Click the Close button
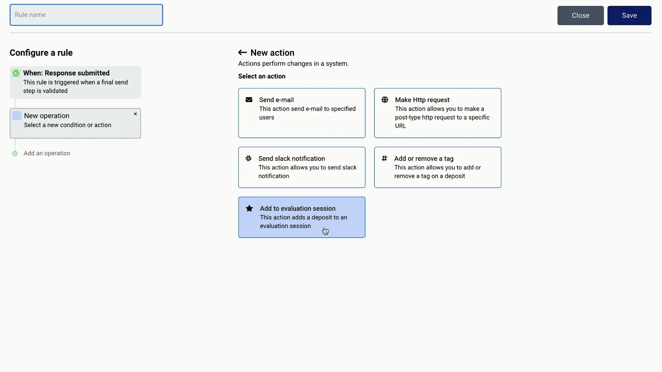 point(581,15)
